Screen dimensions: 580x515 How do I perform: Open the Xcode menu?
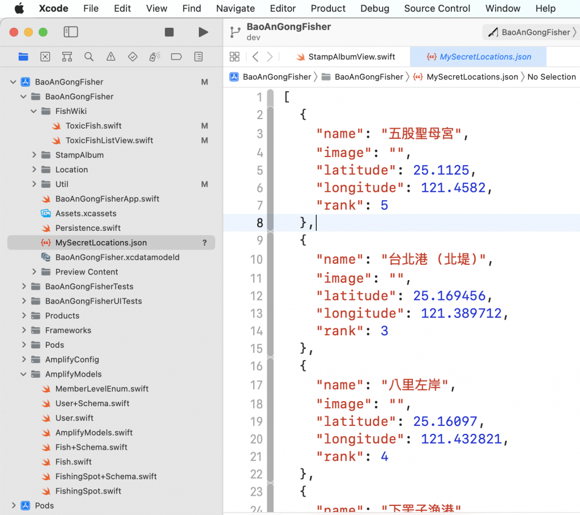pos(54,8)
